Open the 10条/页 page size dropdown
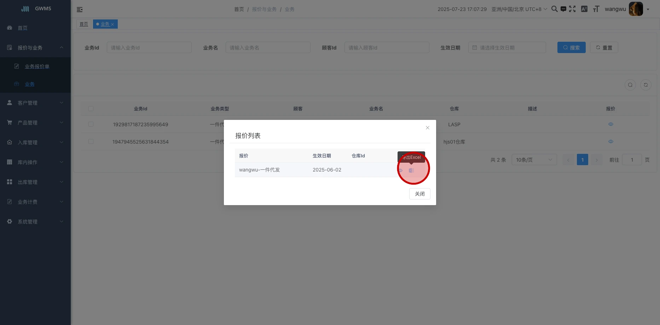 coord(534,160)
